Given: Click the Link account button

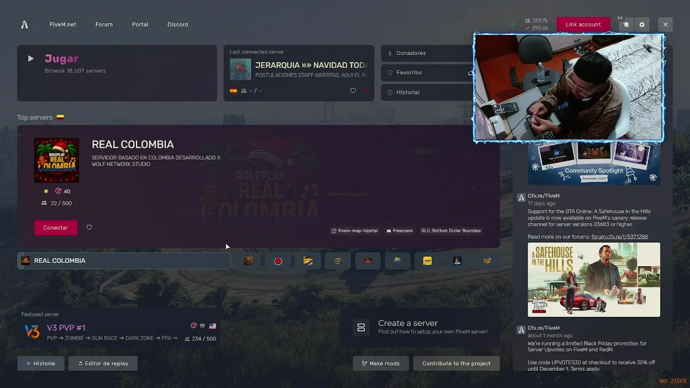Looking at the screenshot, I should 583,24.
